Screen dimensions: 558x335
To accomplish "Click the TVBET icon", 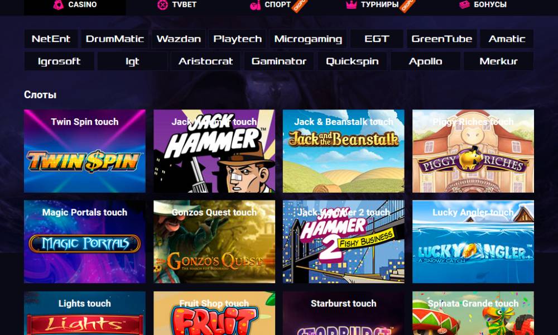I will 162,4.
